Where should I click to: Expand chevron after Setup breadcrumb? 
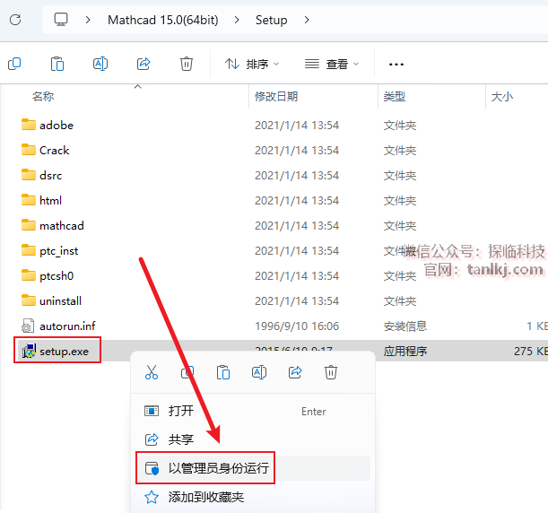[x=307, y=20]
